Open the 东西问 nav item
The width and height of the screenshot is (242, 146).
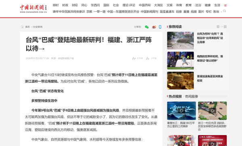pos(95,5)
